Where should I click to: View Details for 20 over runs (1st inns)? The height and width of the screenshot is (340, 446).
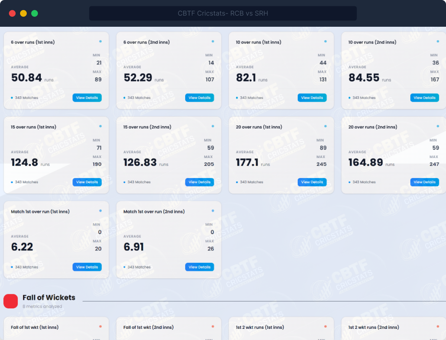(x=312, y=182)
